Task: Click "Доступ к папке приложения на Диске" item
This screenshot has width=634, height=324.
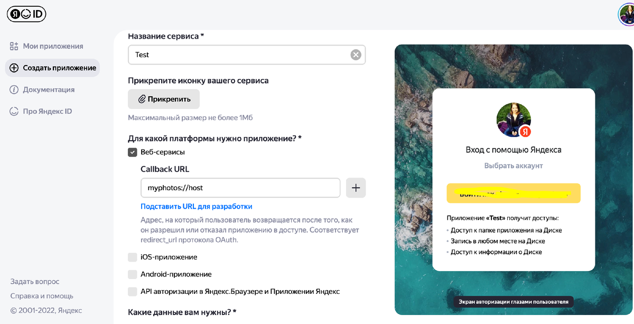Action: (x=506, y=230)
